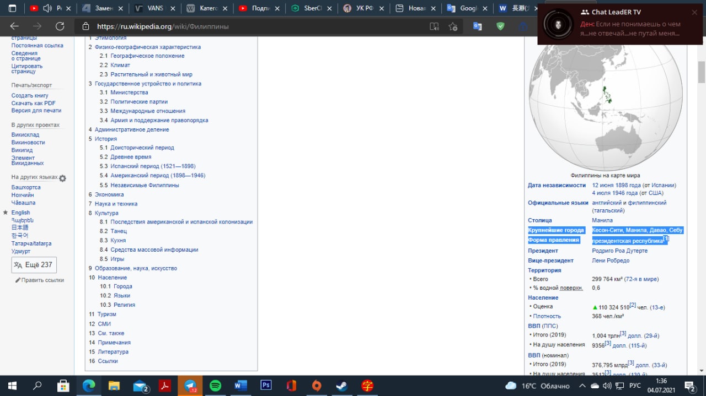Open Google Translate extension icon

[x=478, y=26]
